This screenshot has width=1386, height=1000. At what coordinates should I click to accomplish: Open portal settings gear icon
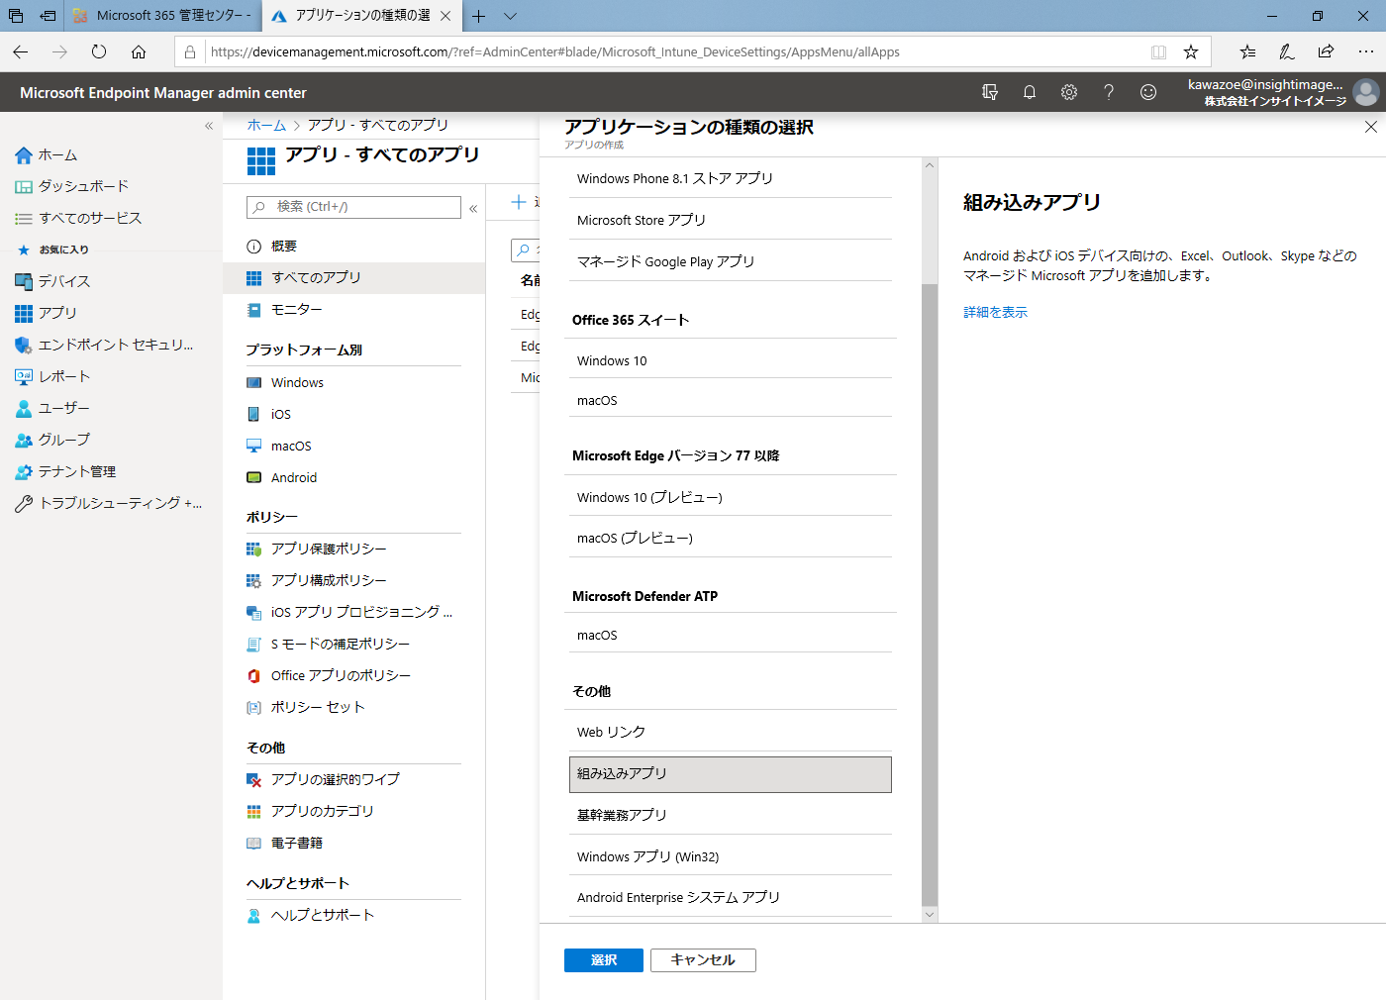tap(1069, 92)
